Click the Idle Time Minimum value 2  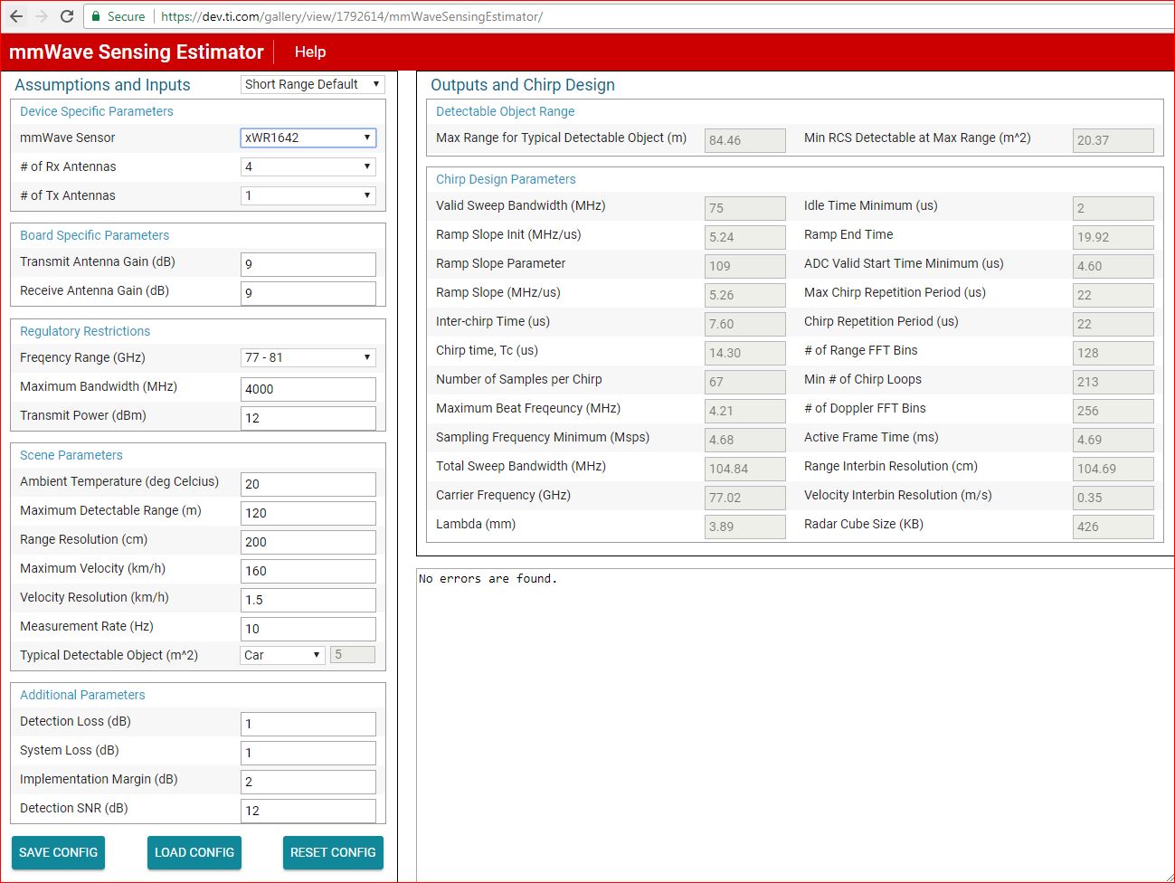coord(1113,208)
